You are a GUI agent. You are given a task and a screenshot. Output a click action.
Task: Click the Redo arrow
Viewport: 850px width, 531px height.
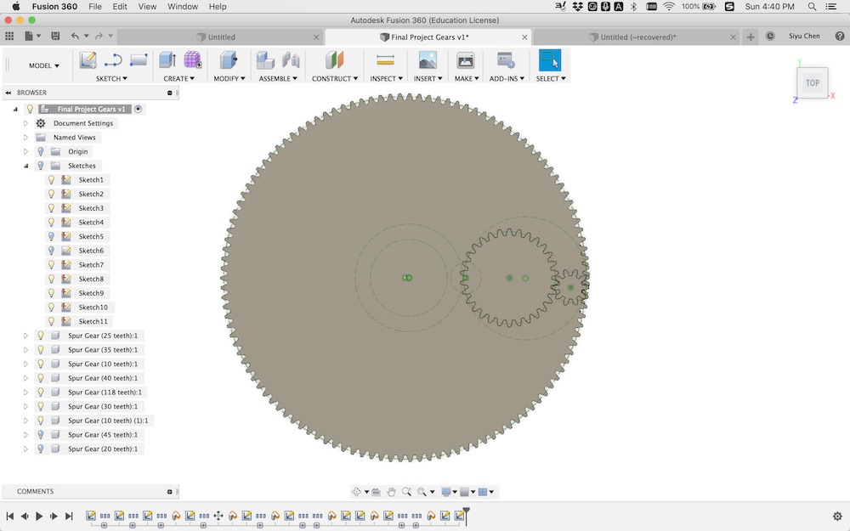coord(99,37)
